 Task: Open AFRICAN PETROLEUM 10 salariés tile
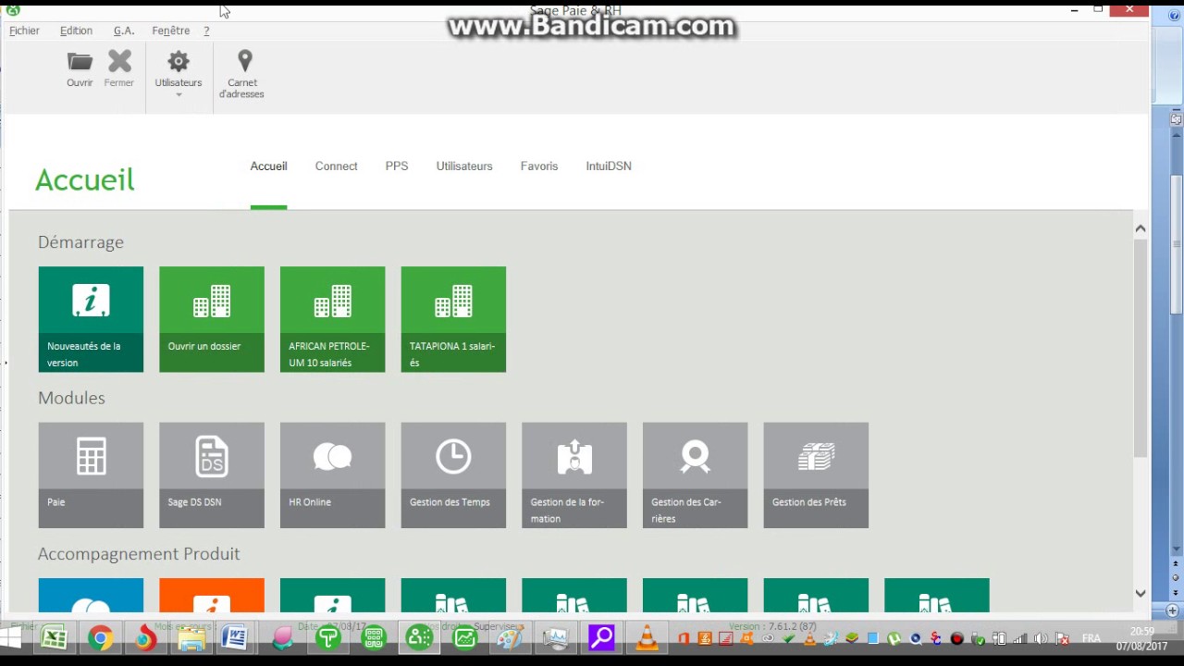coord(332,319)
